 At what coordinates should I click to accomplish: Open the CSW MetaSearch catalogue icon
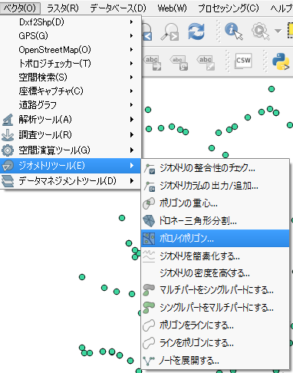[x=243, y=61]
